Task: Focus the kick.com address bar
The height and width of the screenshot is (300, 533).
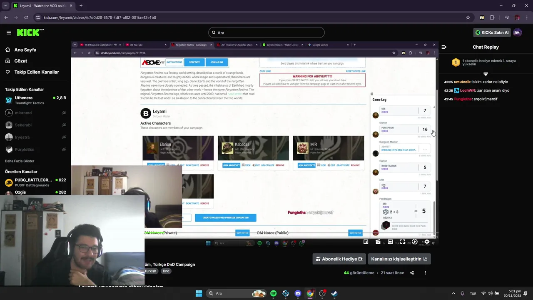Action: pyautogui.click(x=250, y=17)
